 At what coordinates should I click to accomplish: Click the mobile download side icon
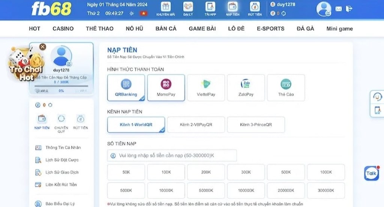pos(378,110)
